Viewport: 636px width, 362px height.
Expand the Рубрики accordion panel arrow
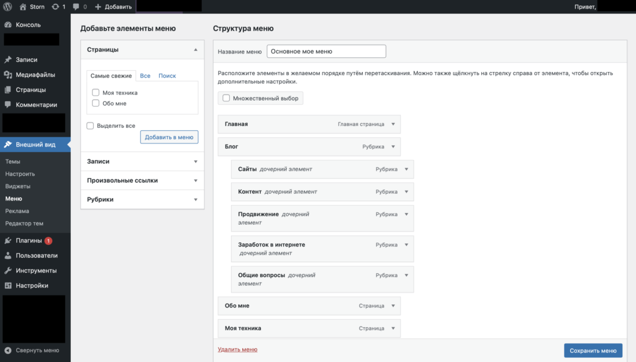[196, 199]
